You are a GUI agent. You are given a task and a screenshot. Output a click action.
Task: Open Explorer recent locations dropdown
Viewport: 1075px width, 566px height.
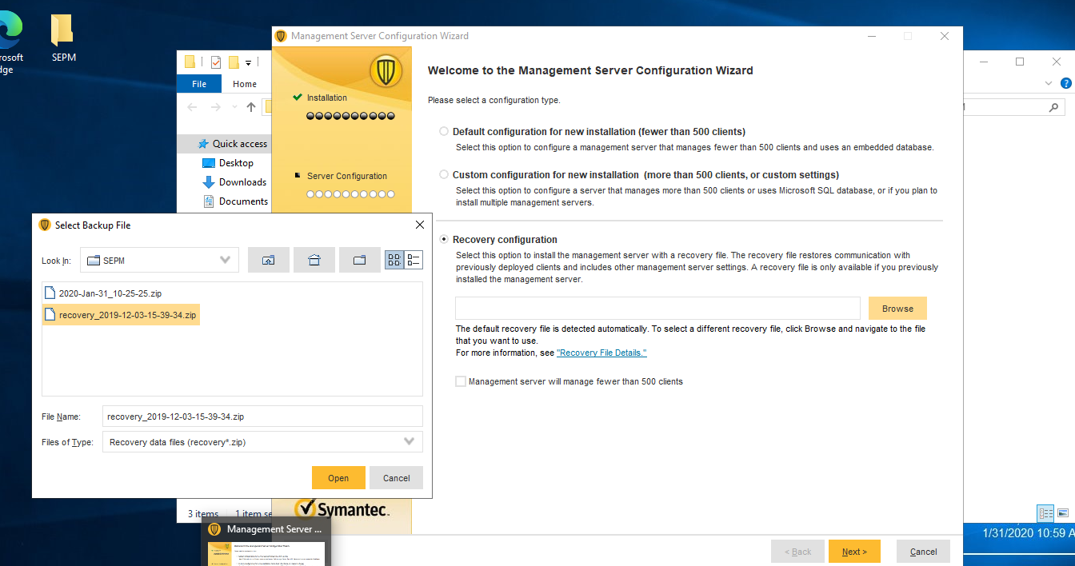pos(234,107)
